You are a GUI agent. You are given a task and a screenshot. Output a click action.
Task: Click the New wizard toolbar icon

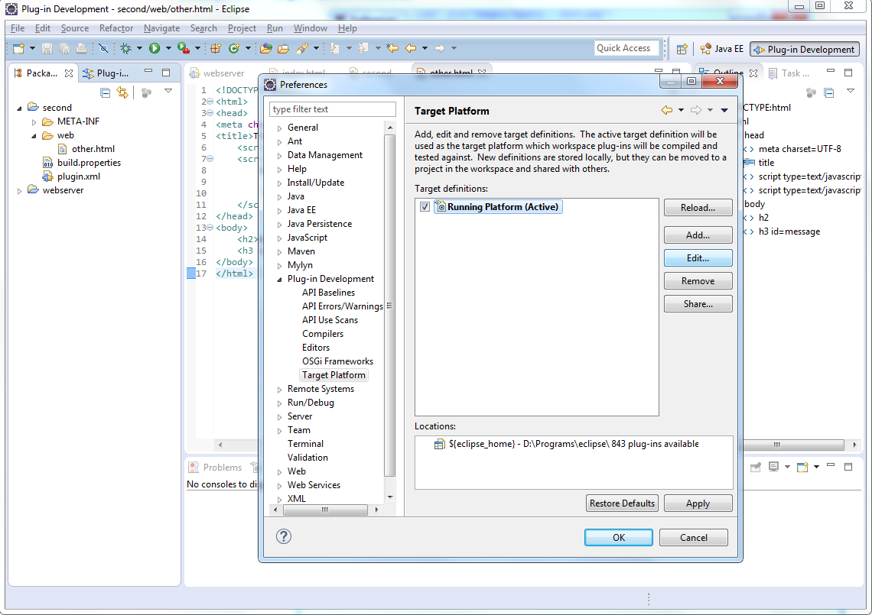pyautogui.click(x=19, y=48)
